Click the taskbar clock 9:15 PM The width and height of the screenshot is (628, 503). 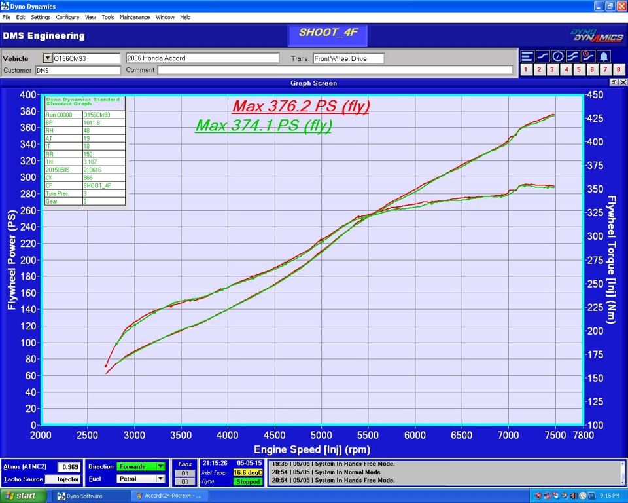(x=610, y=496)
